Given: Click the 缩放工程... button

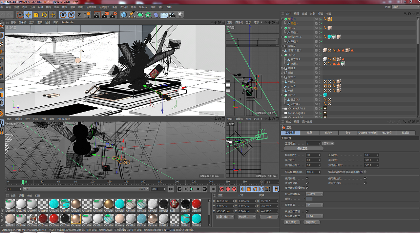Looking at the screenshot, I should pos(303,149).
